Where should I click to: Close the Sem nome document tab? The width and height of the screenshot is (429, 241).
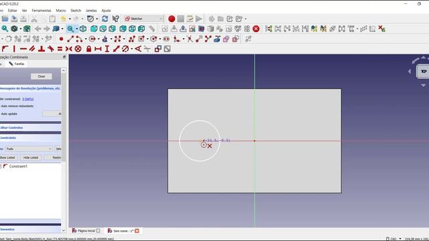pyautogui.click(x=137, y=231)
